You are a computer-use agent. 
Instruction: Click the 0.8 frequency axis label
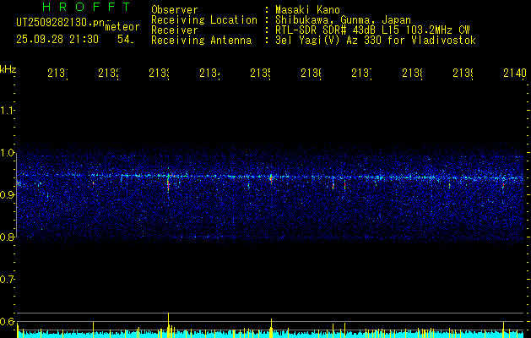click(7, 237)
